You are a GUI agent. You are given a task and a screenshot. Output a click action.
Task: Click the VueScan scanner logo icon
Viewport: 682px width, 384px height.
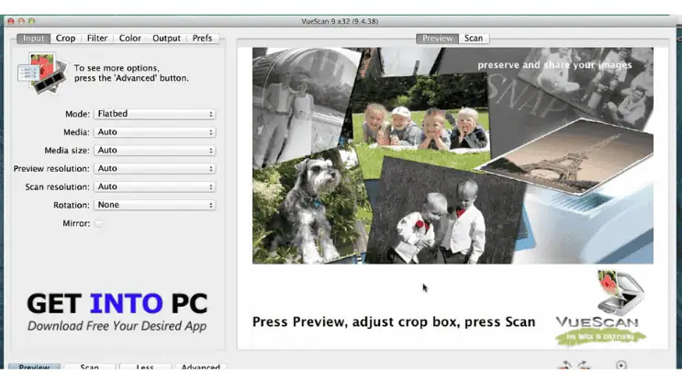(621, 293)
